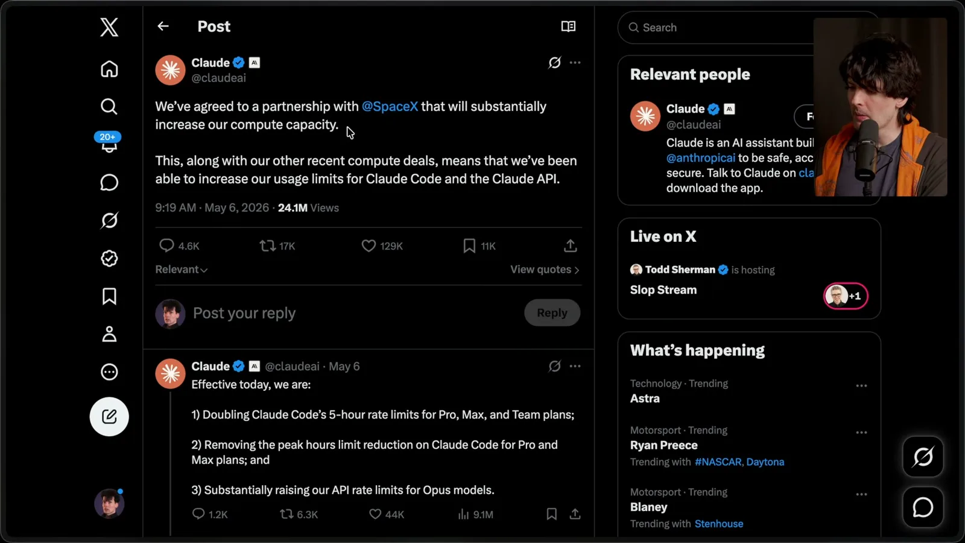Click the compose post button
Image resolution: width=965 pixels, height=543 pixels.
coord(109,416)
